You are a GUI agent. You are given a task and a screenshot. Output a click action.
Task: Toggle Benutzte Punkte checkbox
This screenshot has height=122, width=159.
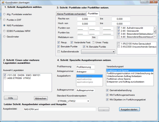[58, 46]
